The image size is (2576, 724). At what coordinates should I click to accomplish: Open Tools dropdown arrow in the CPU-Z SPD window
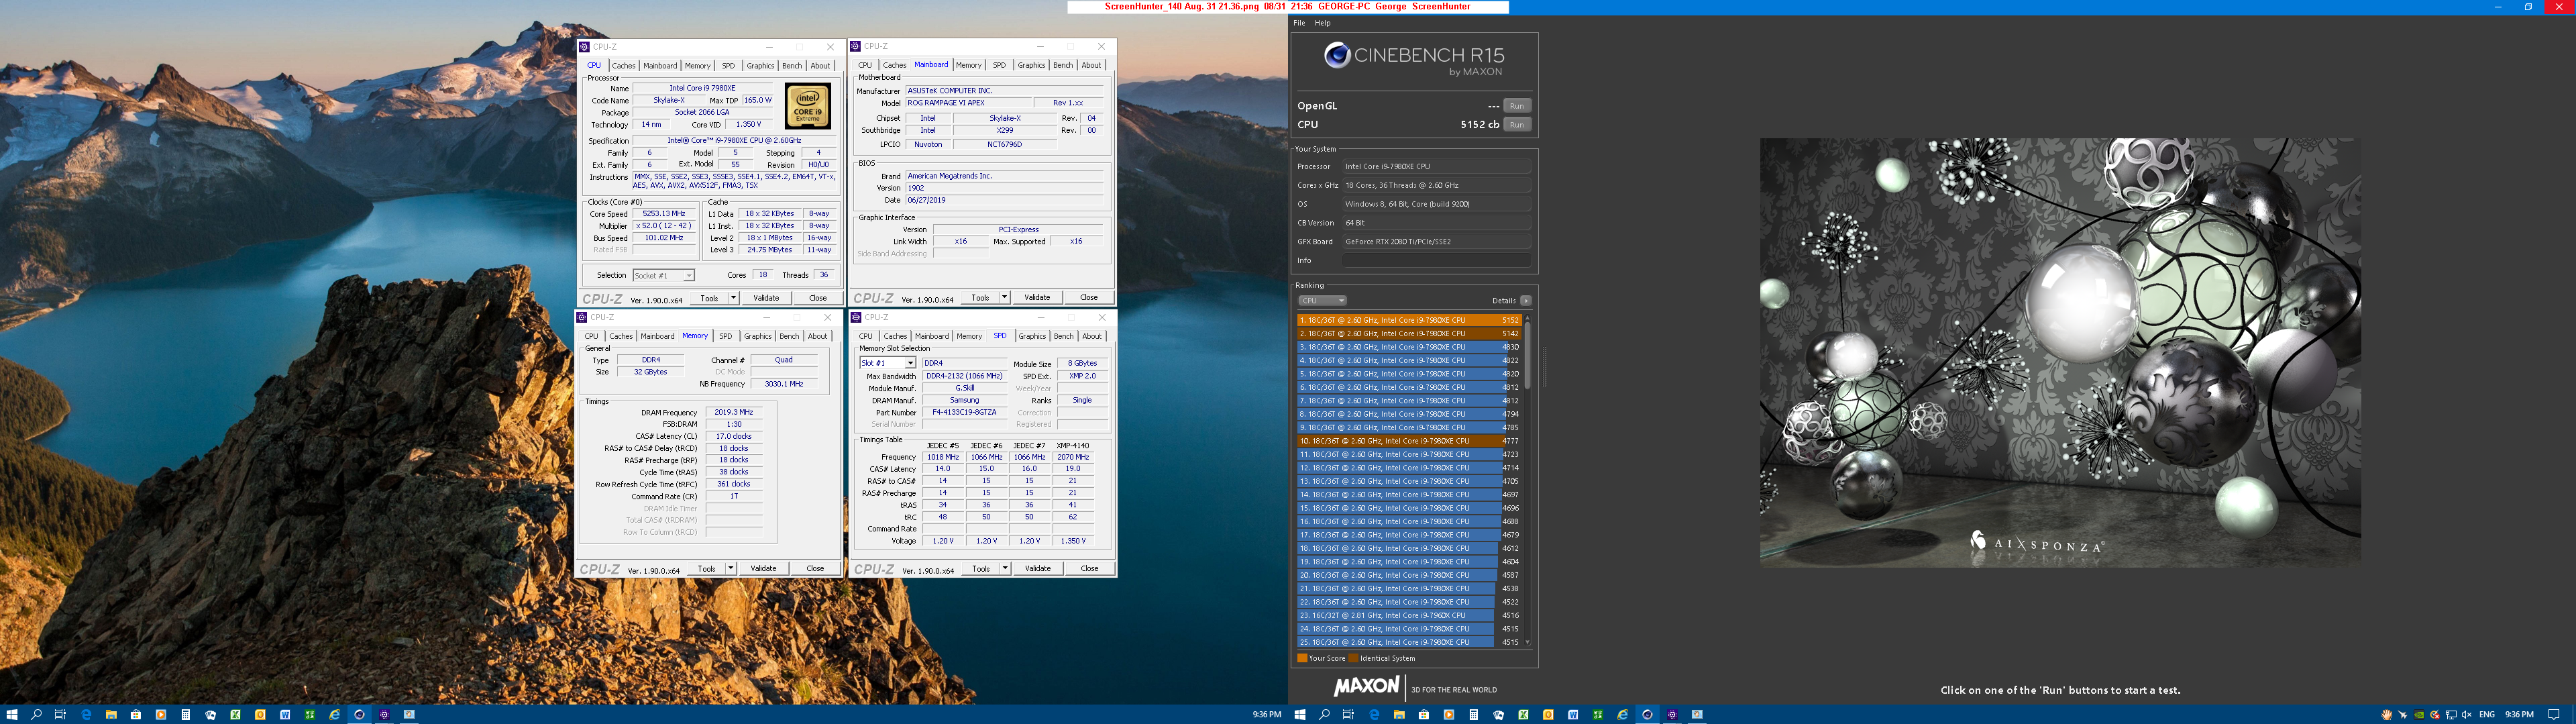point(1005,568)
